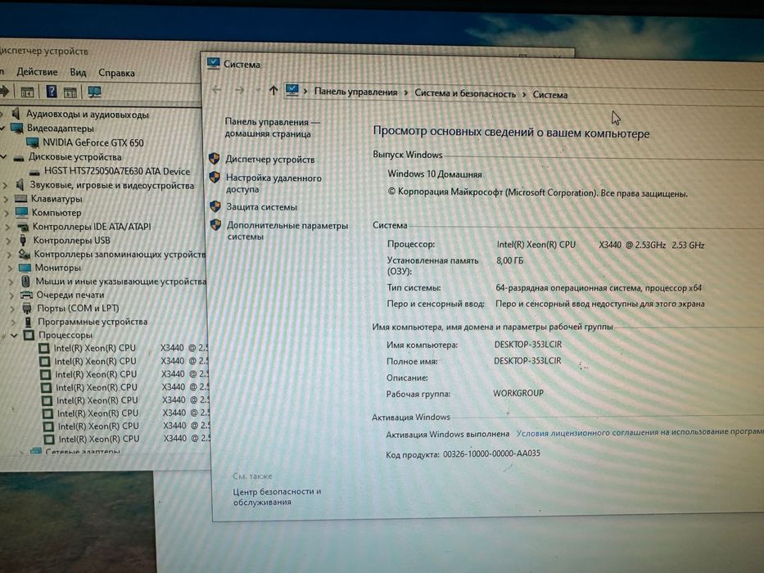Viewport: 764px width, 573px height.
Task: Click the Очереди печати printer icon
Action: click(x=26, y=295)
